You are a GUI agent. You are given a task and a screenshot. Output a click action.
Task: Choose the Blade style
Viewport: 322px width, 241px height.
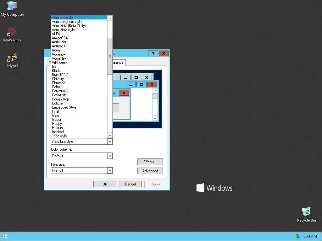click(79, 71)
